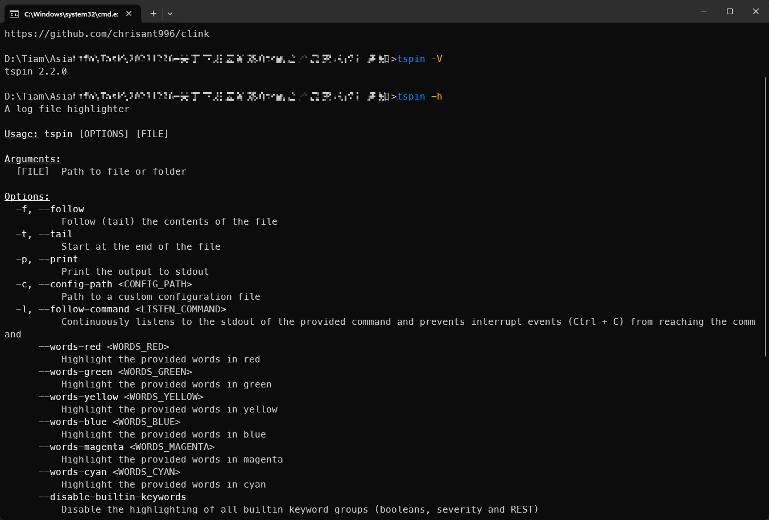Minimize the terminal window
This screenshot has width=769, height=520.
pos(704,11)
